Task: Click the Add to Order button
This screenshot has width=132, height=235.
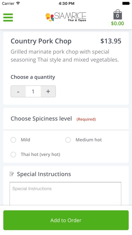Action: [66, 220]
